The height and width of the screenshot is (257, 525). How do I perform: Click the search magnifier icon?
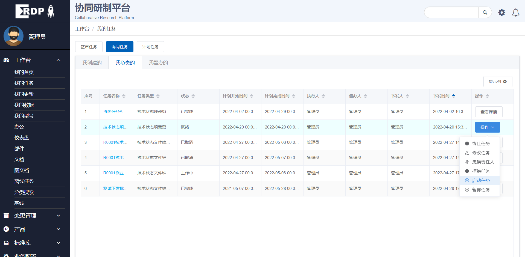tap(485, 13)
